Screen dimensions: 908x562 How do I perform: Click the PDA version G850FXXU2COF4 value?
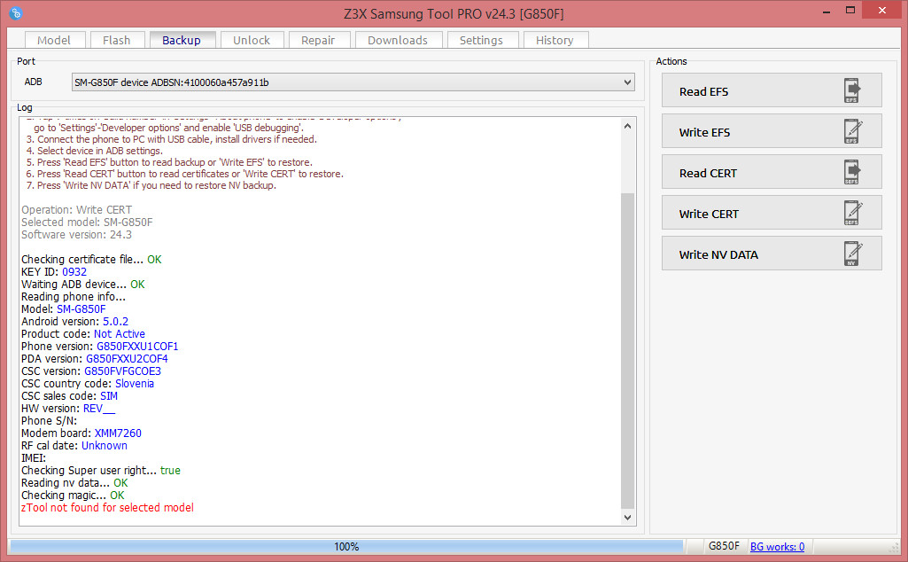[127, 359]
